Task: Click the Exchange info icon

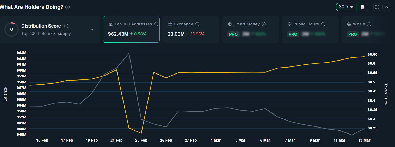Action: [x=197, y=24]
